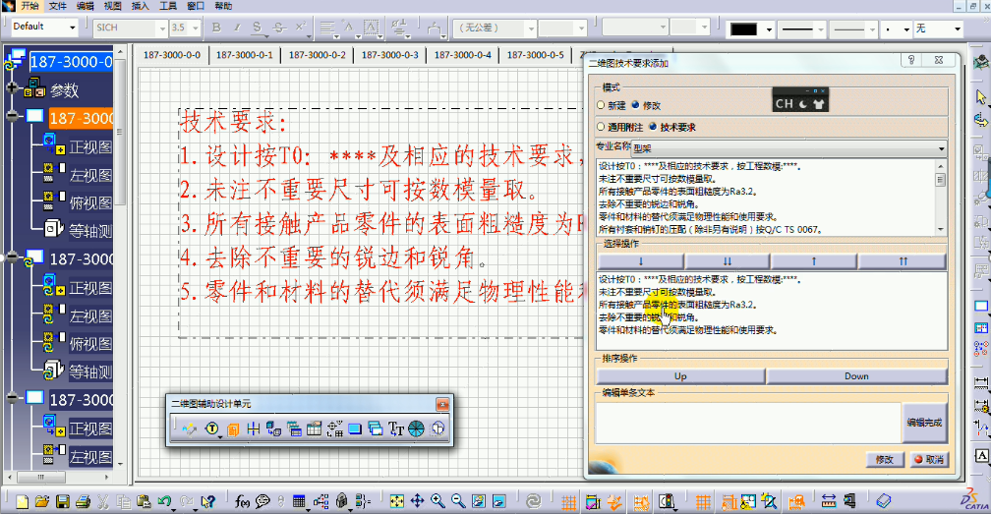Screen dimensions: 991x514
Task: Open the 工具 menu
Action: pyautogui.click(x=167, y=6)
